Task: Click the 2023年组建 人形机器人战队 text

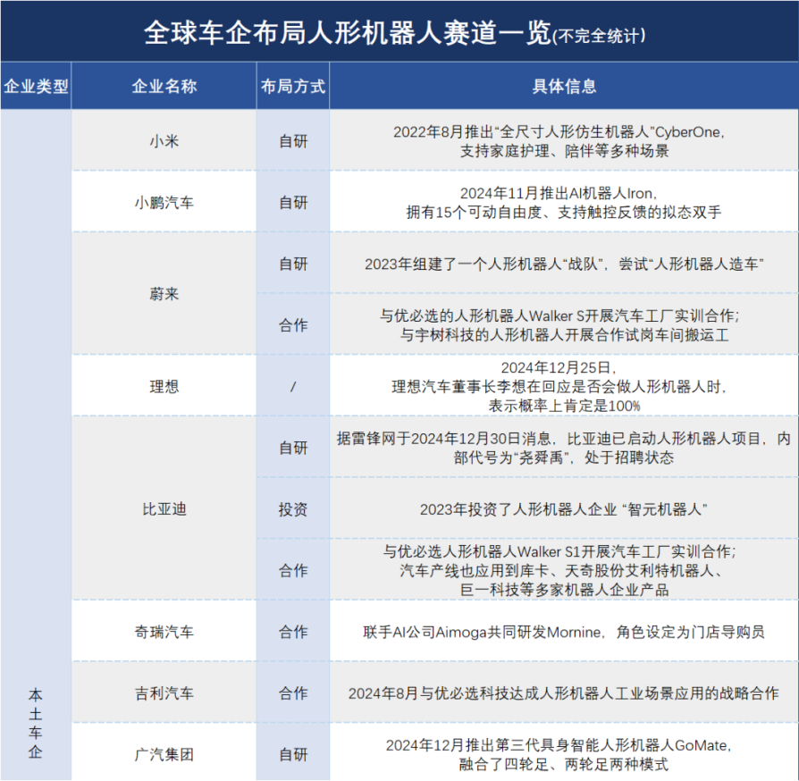Action: point(564,264)
